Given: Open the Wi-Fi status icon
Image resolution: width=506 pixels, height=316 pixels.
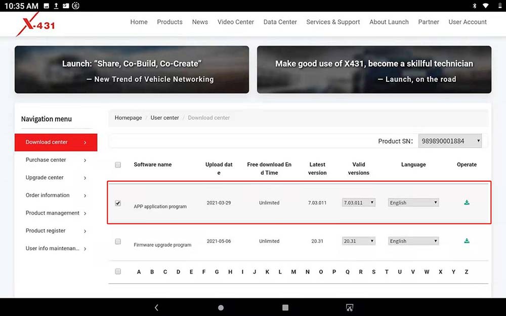Looking at the screenshot, I should (485, 6).
